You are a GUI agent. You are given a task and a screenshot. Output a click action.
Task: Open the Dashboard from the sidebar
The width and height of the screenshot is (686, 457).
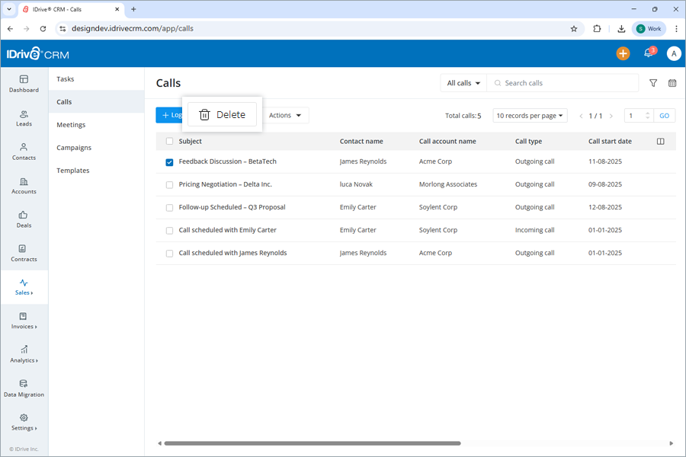[x=24, y=84]
